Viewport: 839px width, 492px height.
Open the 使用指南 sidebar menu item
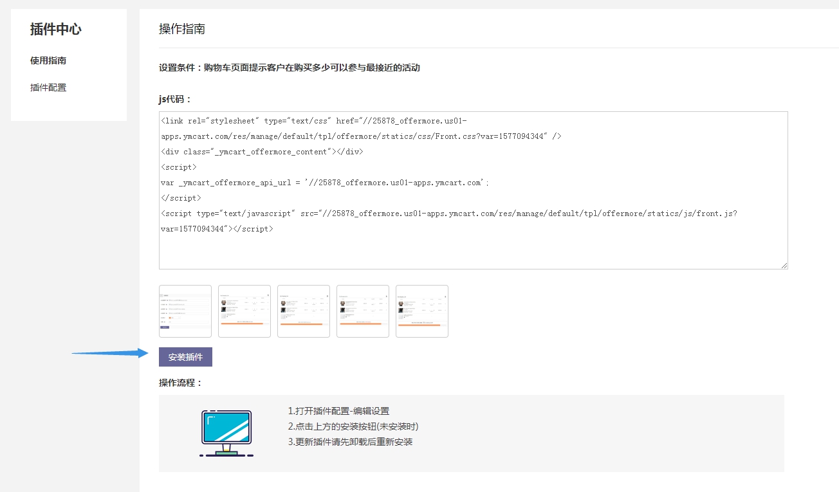click(x=48, y=60)
